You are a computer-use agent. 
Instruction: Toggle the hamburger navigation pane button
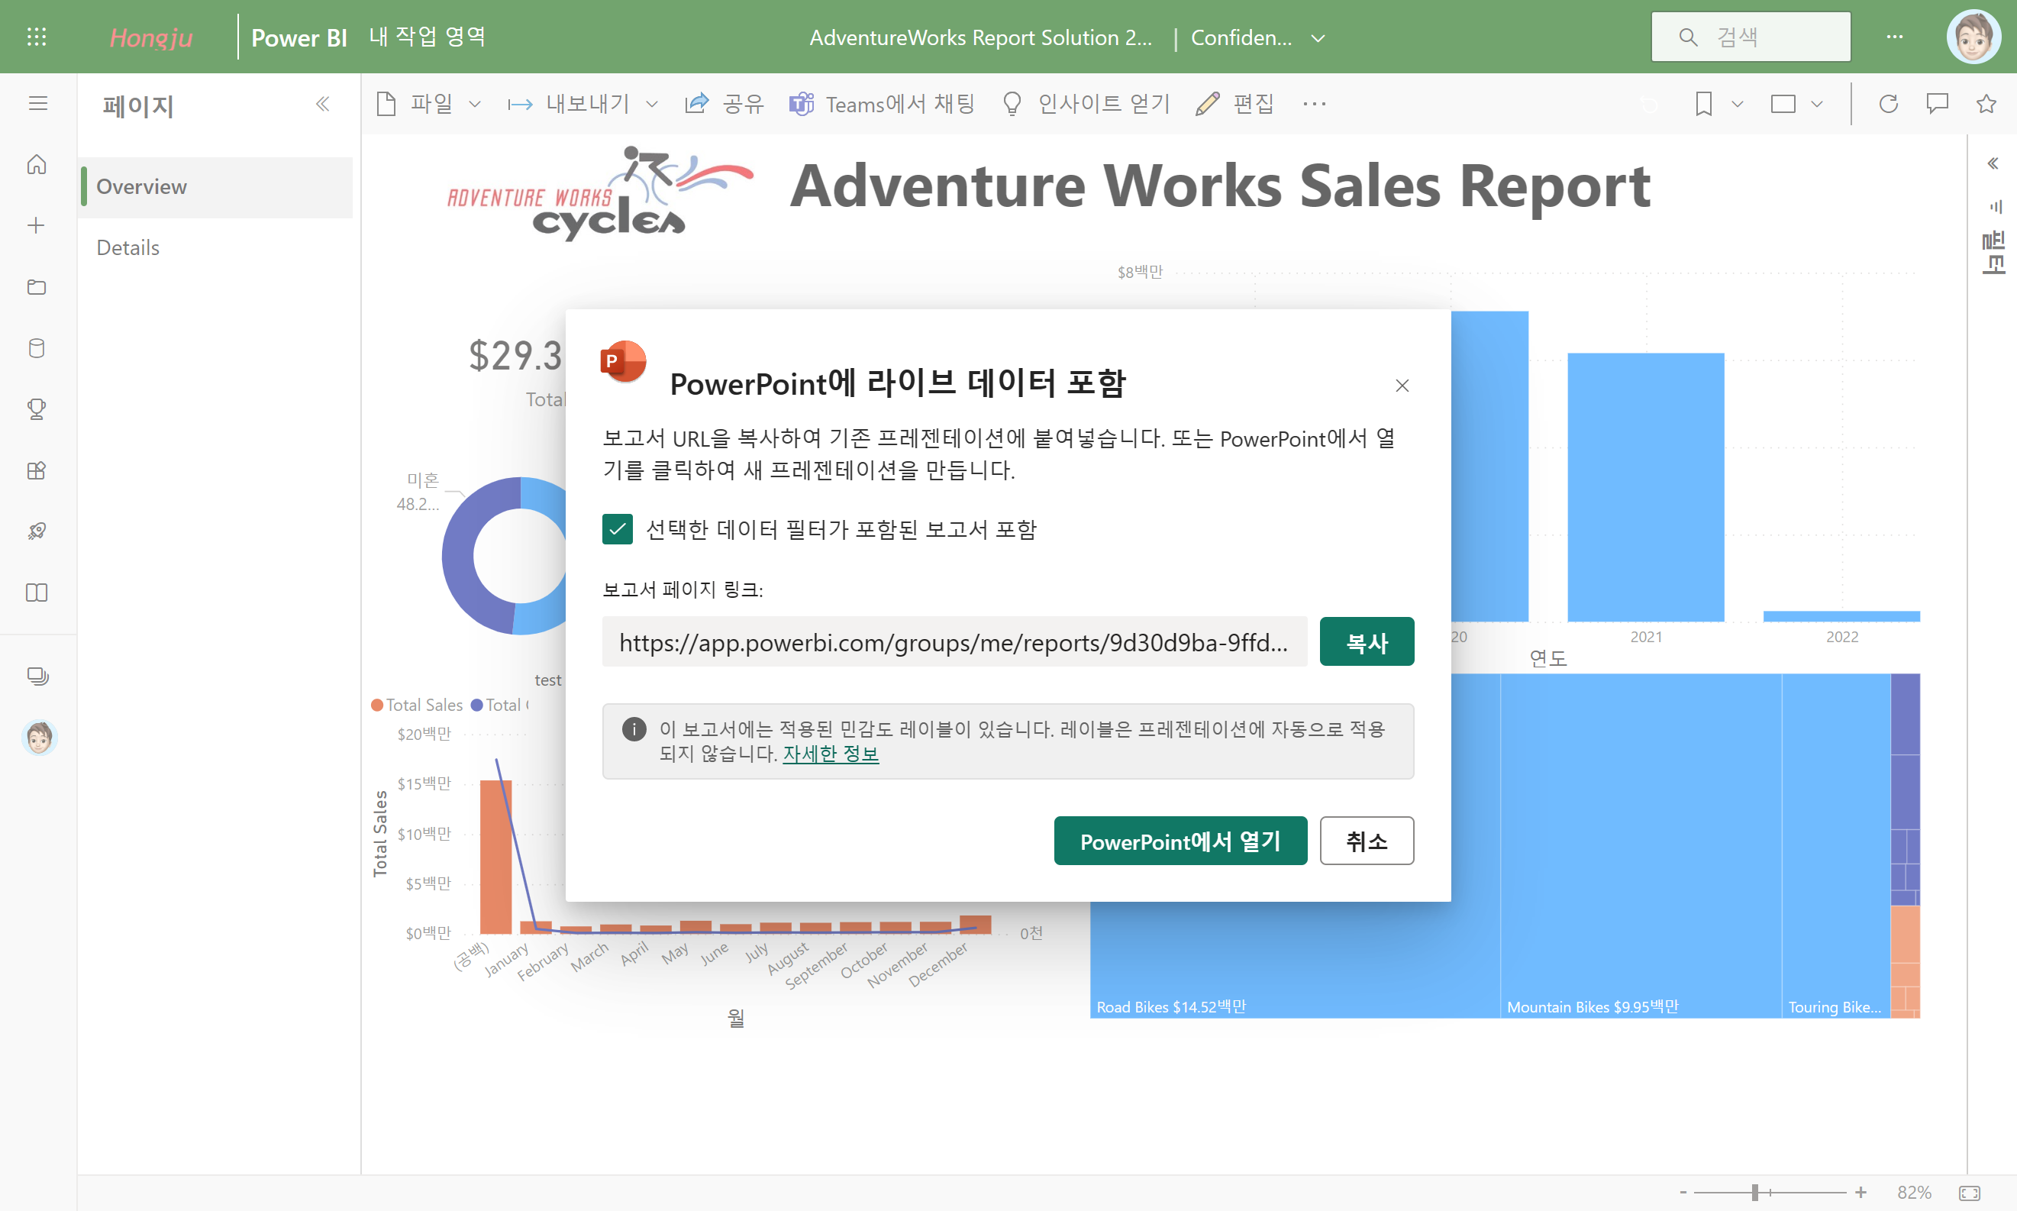tap(37, 104)
